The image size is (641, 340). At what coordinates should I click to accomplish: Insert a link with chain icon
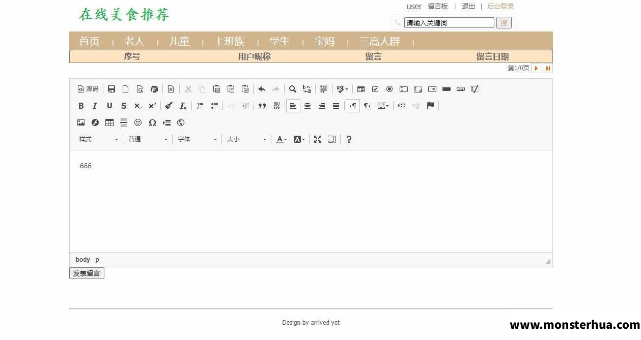pos(402,106)
